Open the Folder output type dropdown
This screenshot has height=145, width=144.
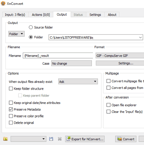pyautogui.click(x=16, y=34)
